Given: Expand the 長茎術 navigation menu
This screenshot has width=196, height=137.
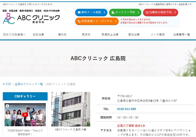Looking at the screenshot, I should 86,35.
